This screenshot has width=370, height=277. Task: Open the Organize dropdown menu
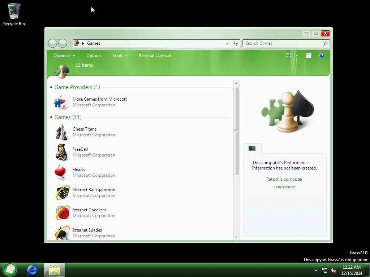(64, 56)
